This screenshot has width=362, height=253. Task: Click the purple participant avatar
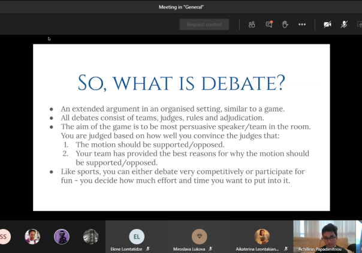point(62,237)
